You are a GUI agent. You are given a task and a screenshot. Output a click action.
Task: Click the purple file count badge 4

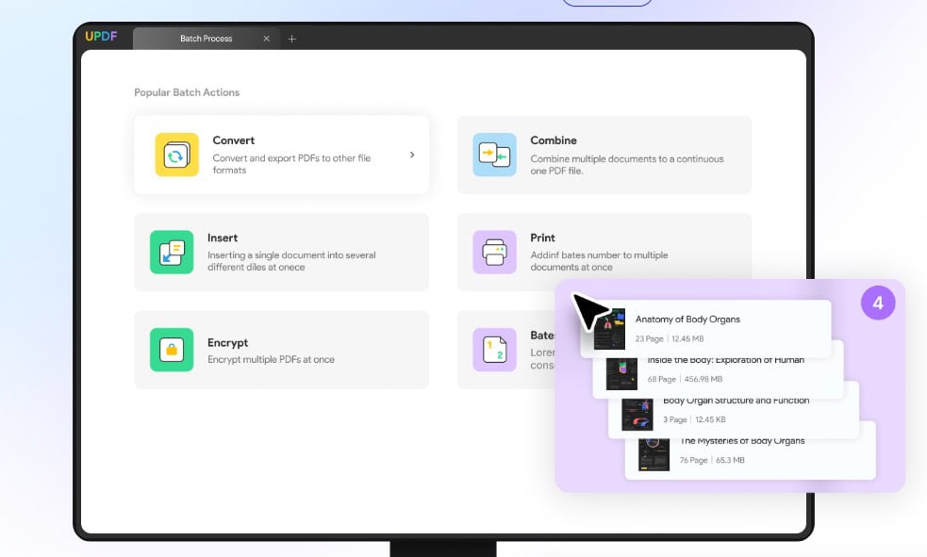click(878, 303)
